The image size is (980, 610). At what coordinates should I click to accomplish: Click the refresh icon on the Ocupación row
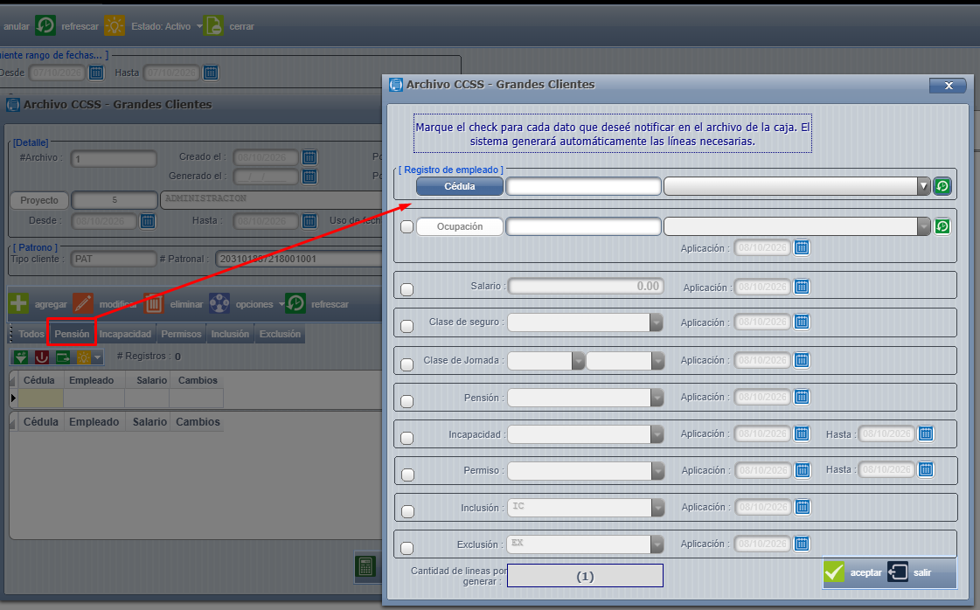click(942, 226)
